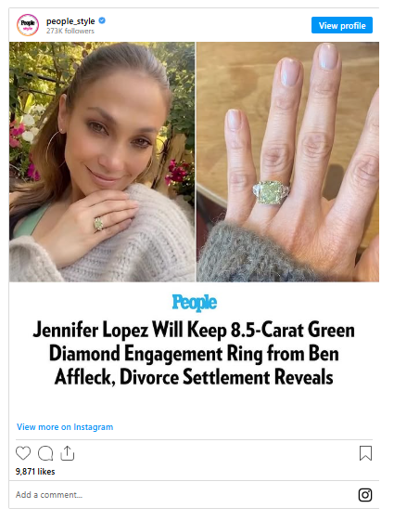Image resolution: width=394 pixels, height=521 pixels.
Task: Like the post with heart icon
Action: [23, 453]
